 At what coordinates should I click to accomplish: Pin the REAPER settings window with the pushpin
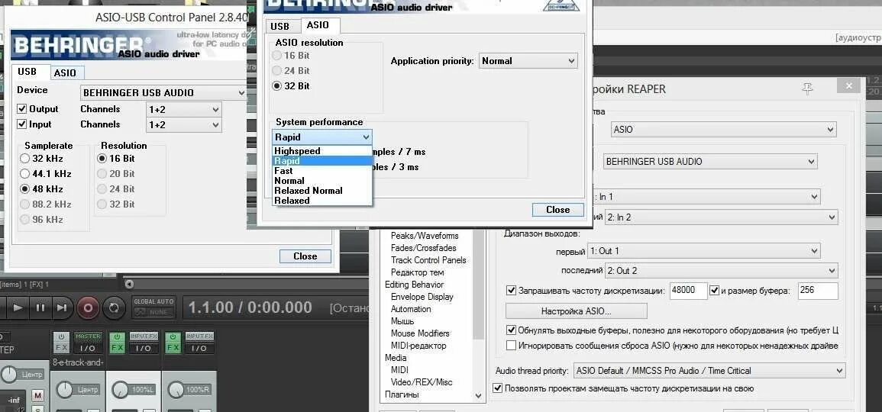point(808,89)
